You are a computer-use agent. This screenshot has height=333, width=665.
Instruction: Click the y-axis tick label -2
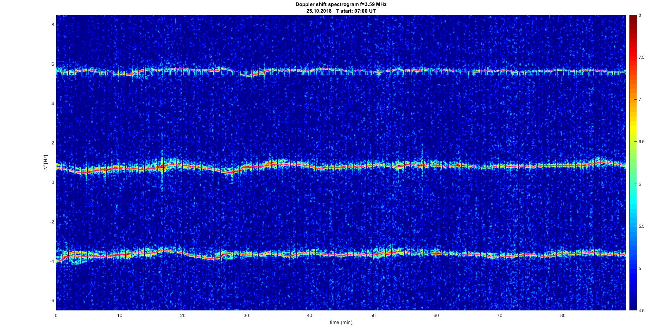pos(52,222)
